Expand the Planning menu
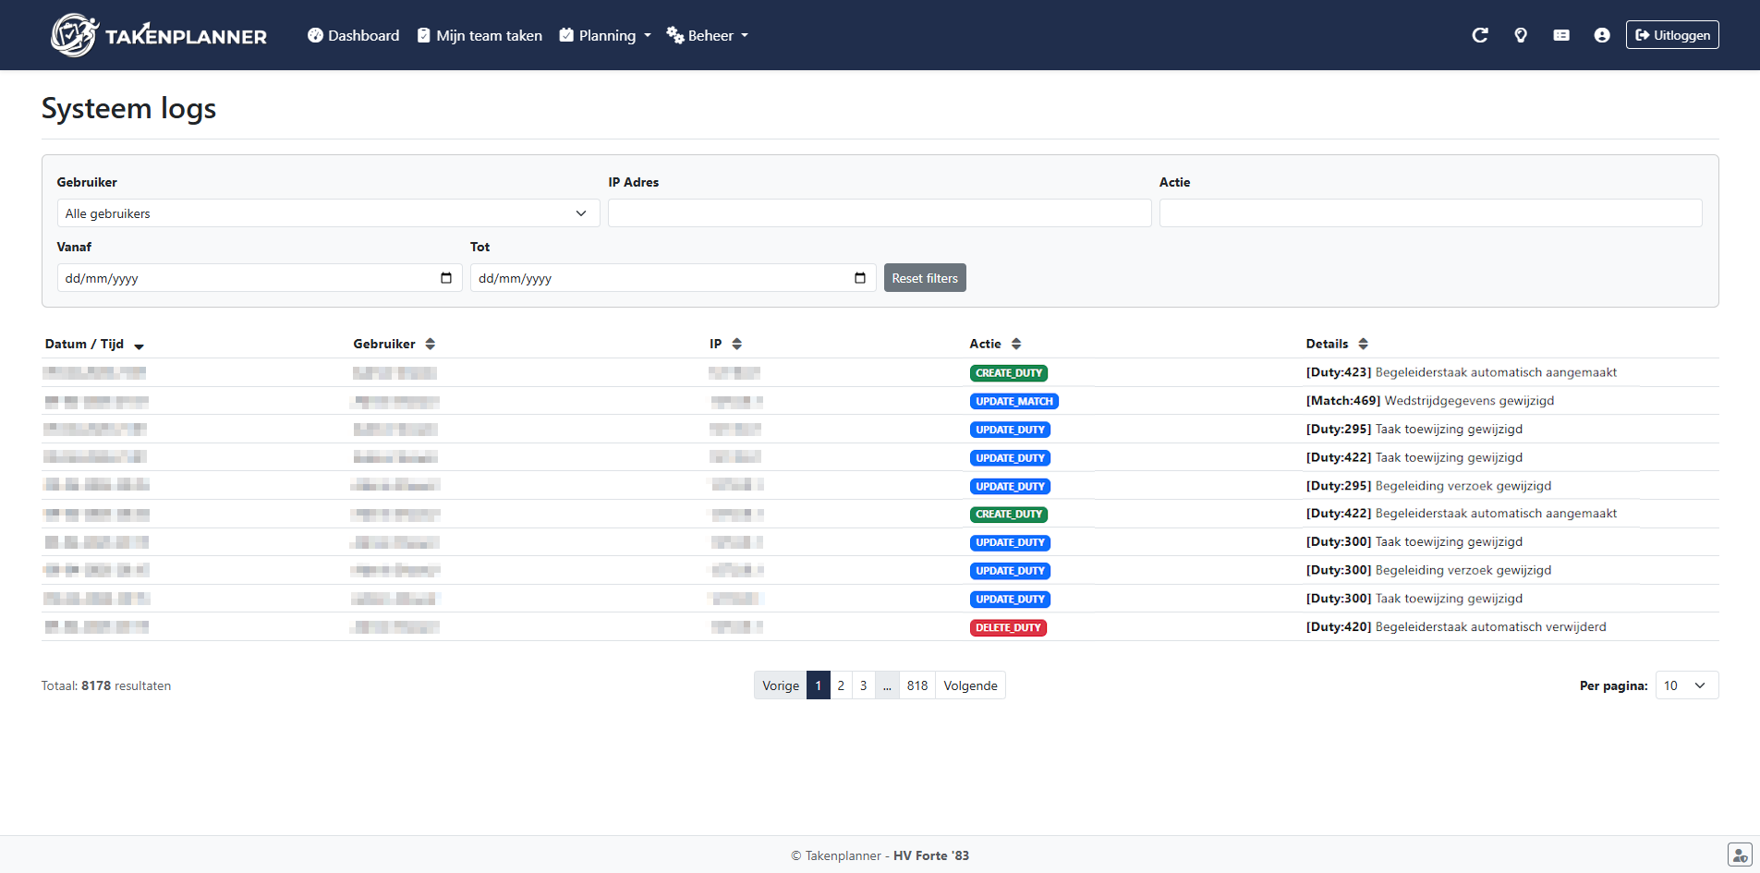The image size is (1760, 873). tap(604, 34)
